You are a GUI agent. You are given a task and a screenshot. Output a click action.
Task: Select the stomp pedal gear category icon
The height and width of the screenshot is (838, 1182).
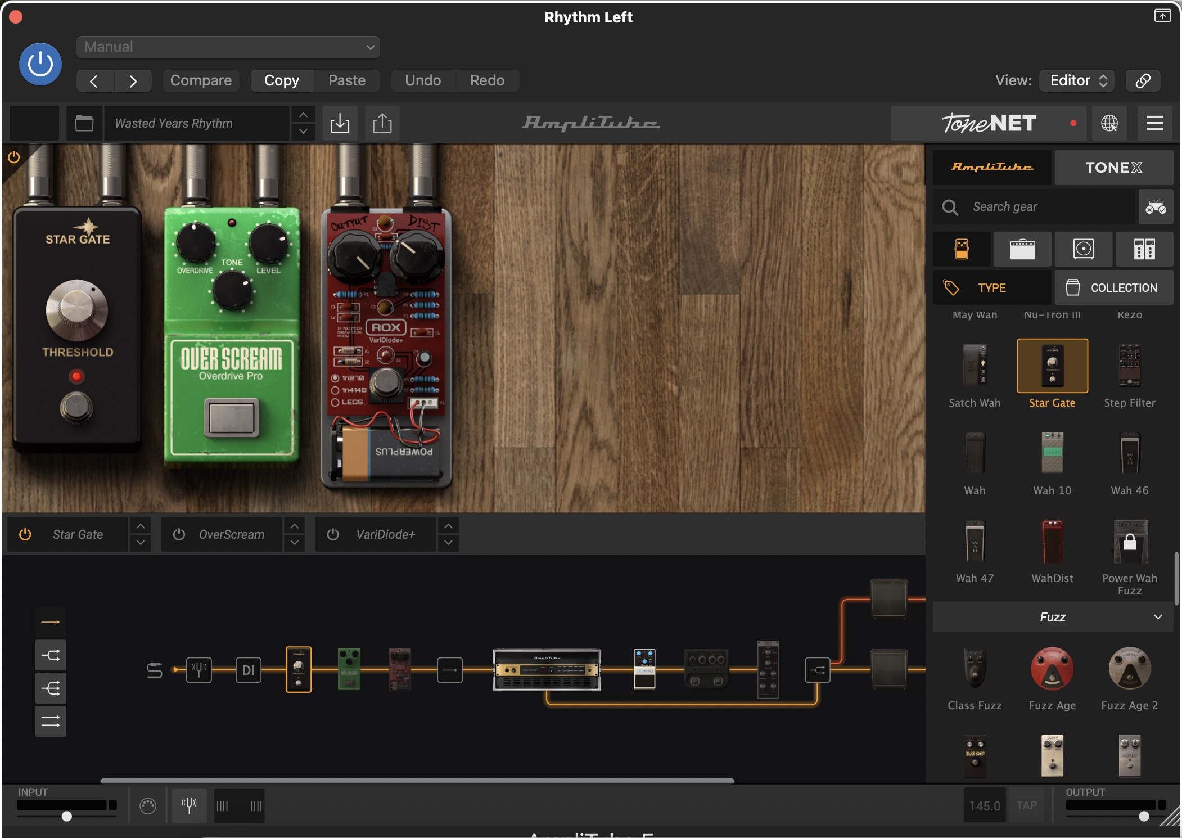click(962, 249)
